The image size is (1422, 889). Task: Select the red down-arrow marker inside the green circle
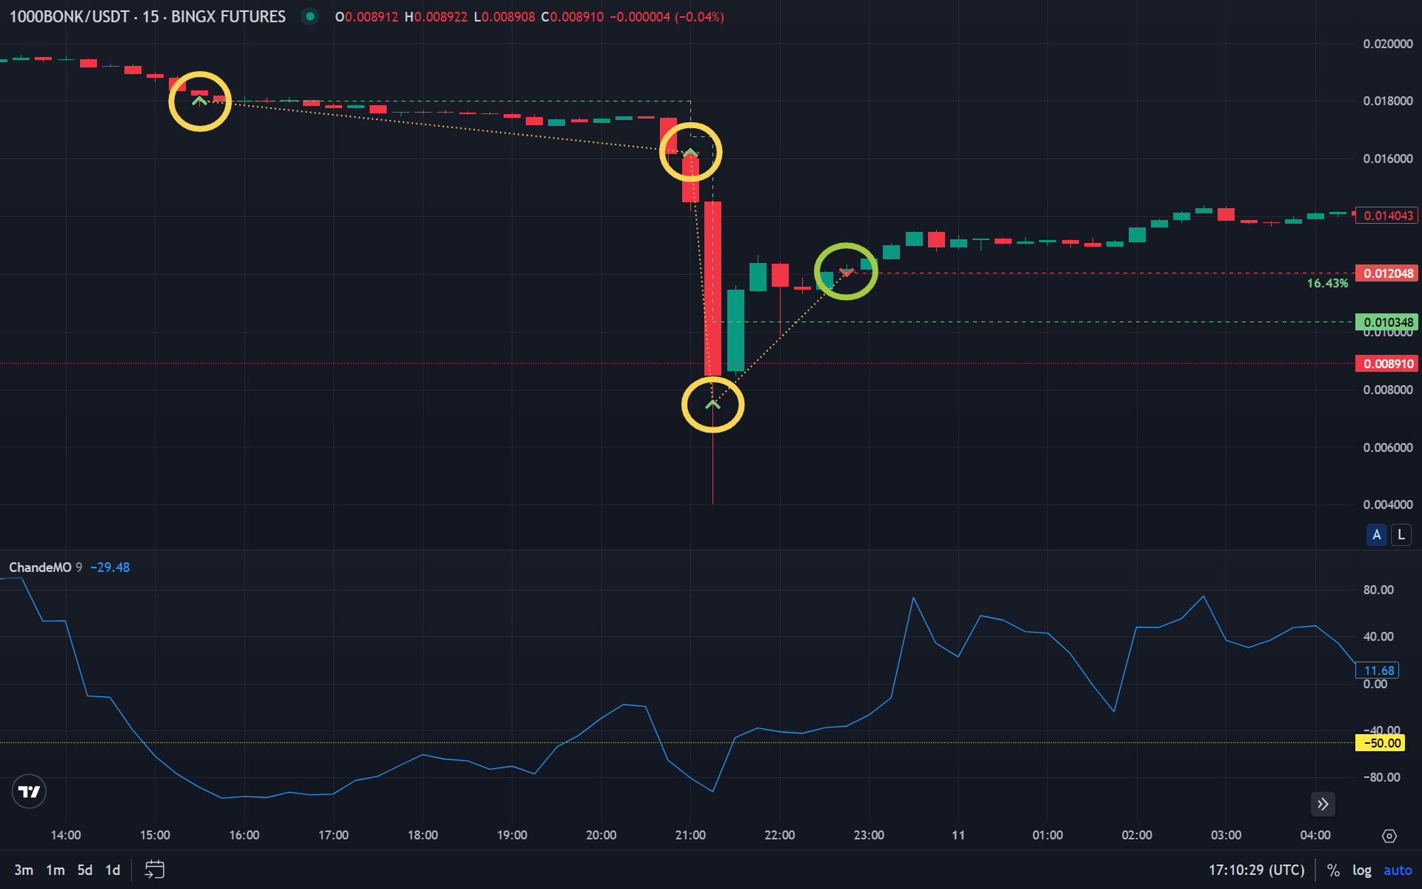[847, 271]
